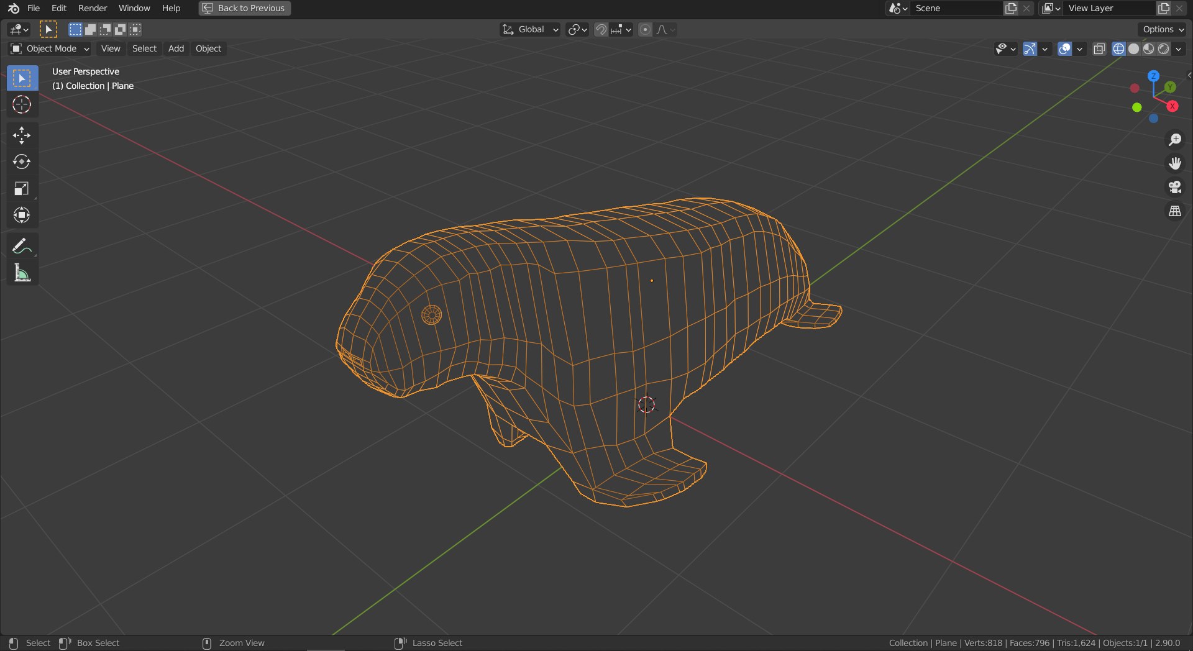Toggle X-Ray mode
Image resolution: width=1193 pixels, height=651 pixels.
click(1099, 48)
